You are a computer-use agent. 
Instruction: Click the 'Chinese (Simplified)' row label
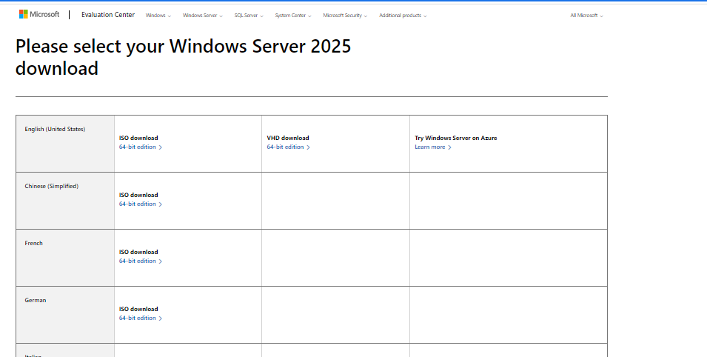51,186
